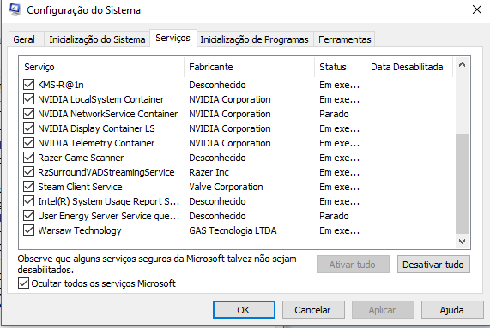Confirm with the OK button
The width and height of the screenshot is (490, 328).
244,310
